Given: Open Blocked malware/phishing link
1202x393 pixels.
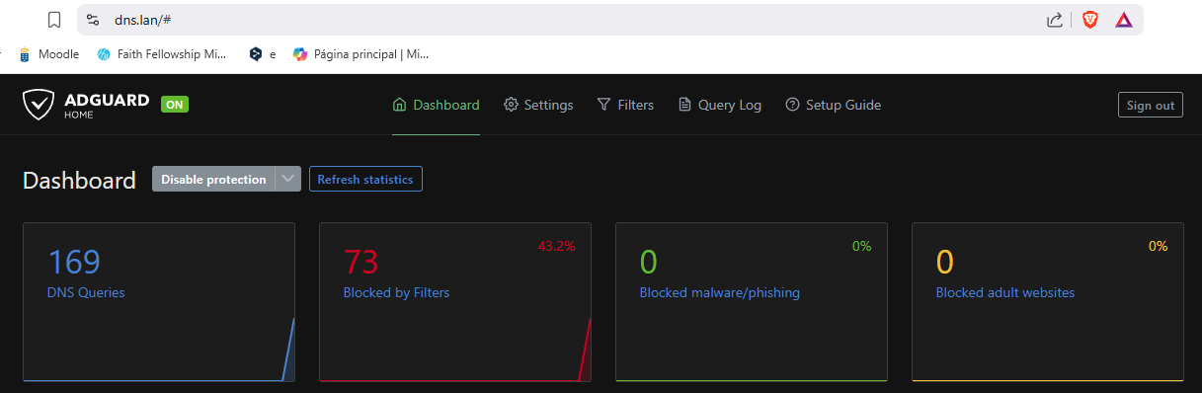Looking at the screenshot, I should click(x=720, y=292).
